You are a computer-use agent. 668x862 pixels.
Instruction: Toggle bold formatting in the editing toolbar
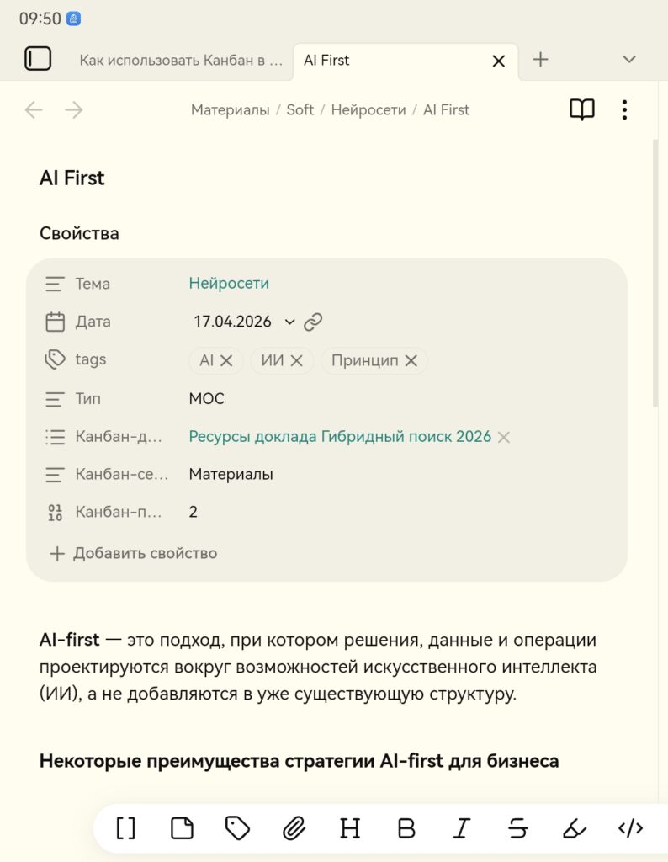pyautogui.click(x=406, y=828)
